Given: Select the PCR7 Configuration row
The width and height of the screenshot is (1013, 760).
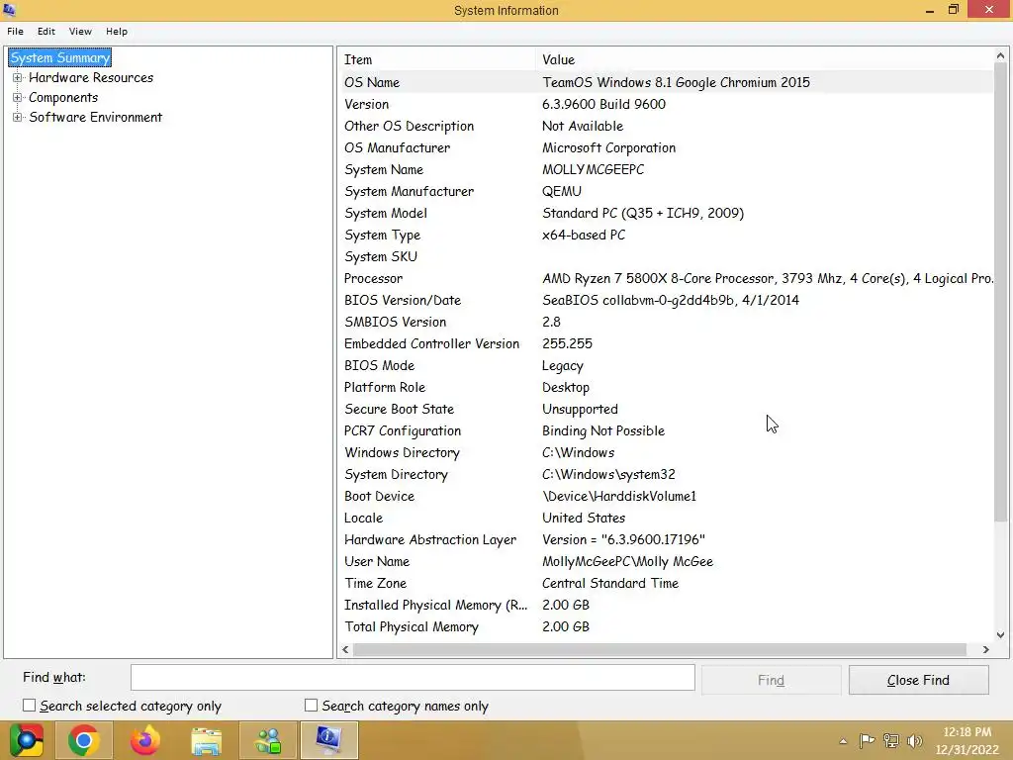Looking at the screenshot, I should coord(666,430).
